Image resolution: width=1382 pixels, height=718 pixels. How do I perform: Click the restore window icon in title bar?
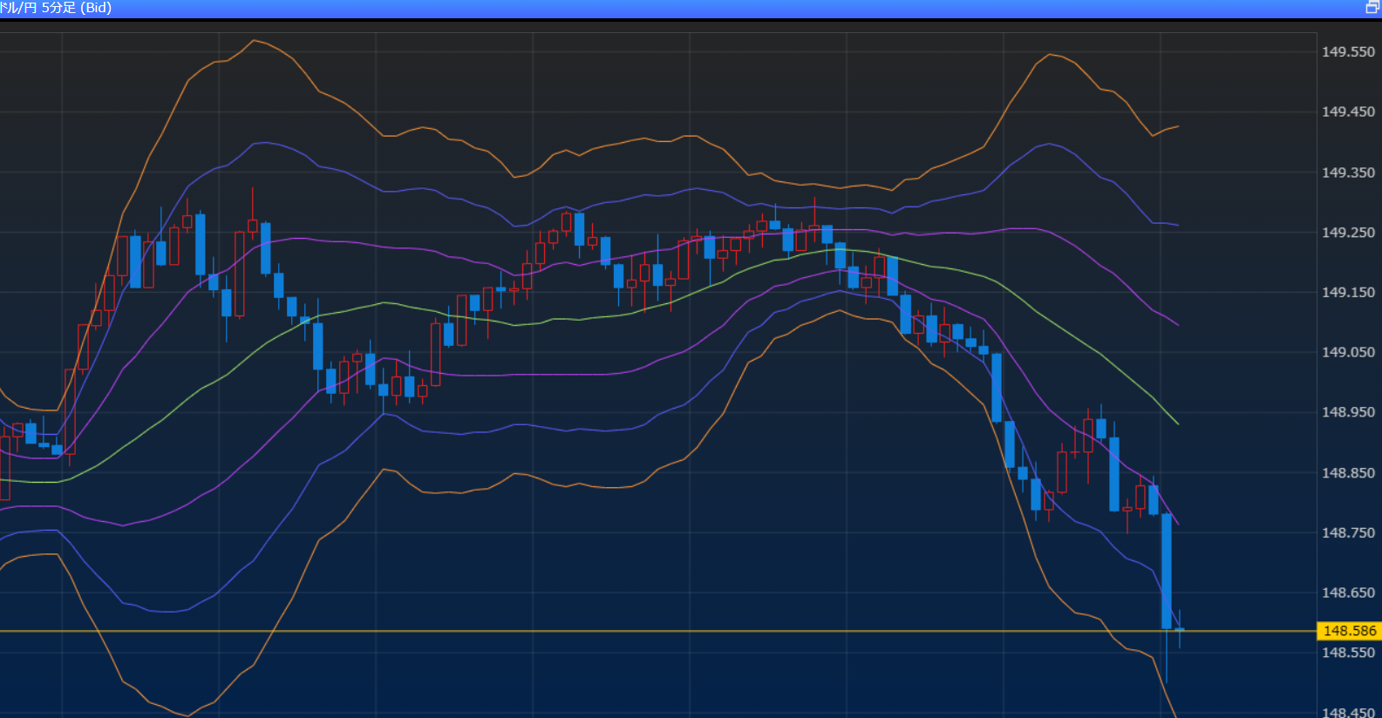pyautogui.click(x=1372, y=8)
